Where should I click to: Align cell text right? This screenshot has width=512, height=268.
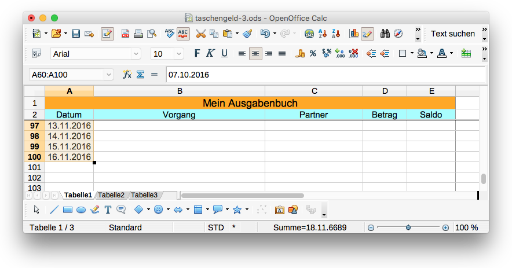tap(269, 53)
